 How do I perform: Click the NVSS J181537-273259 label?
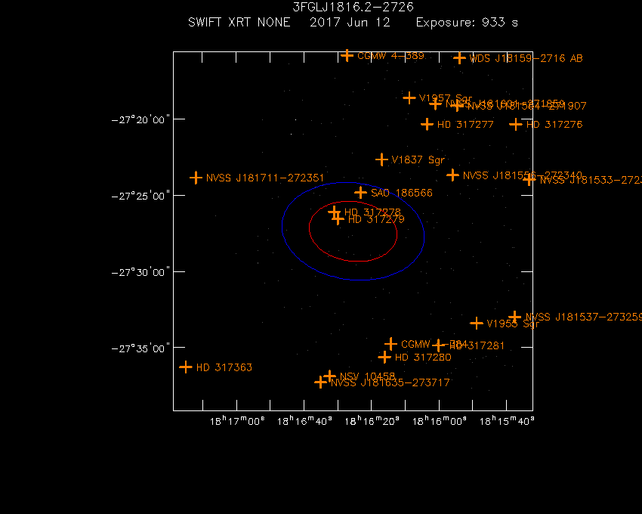584,317
